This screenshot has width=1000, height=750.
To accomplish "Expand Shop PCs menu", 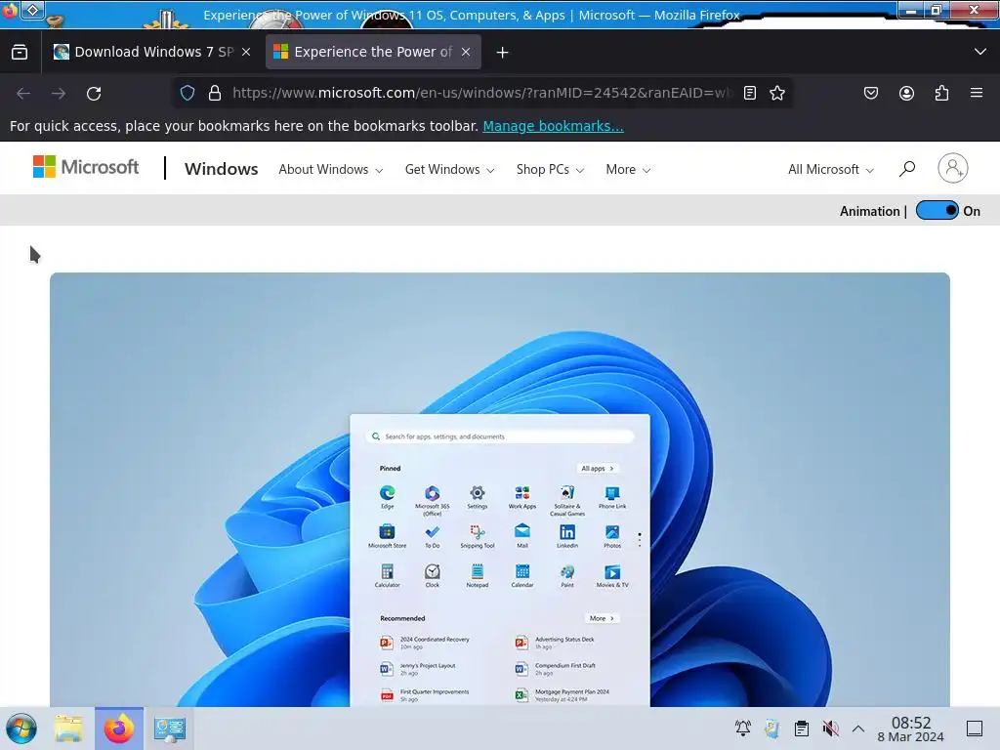I will (550, 170).
